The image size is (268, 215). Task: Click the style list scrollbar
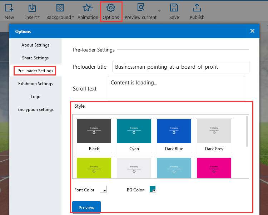tap(247, 131)
